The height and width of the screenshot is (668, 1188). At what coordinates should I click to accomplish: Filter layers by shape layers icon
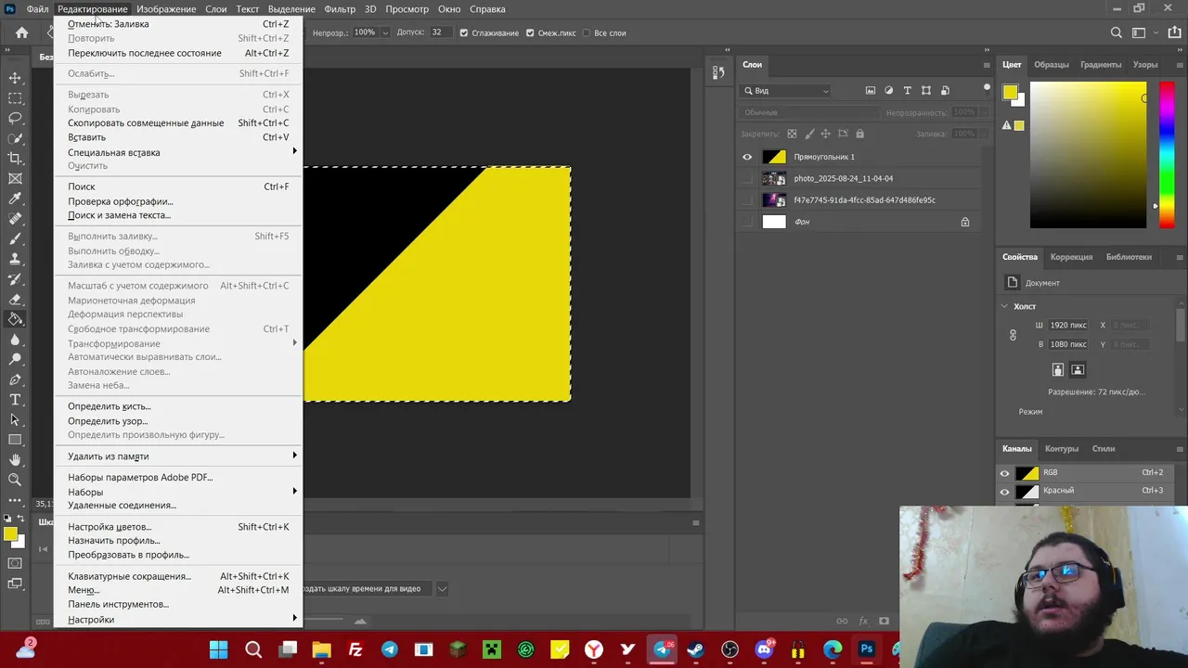click(x=926, y=91)
